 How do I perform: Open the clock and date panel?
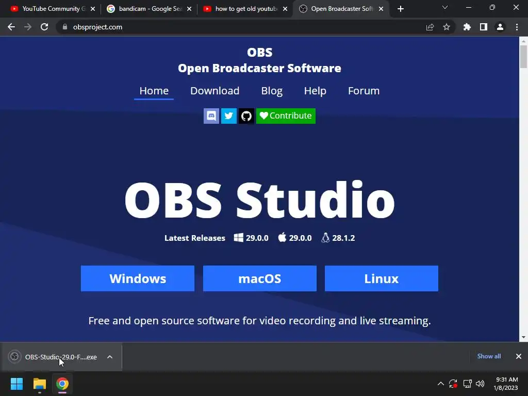coord(505,384)
